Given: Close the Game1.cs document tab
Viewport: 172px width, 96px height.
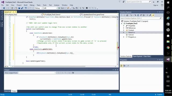Looking at the screenshot, I should [x=16, y=12].
